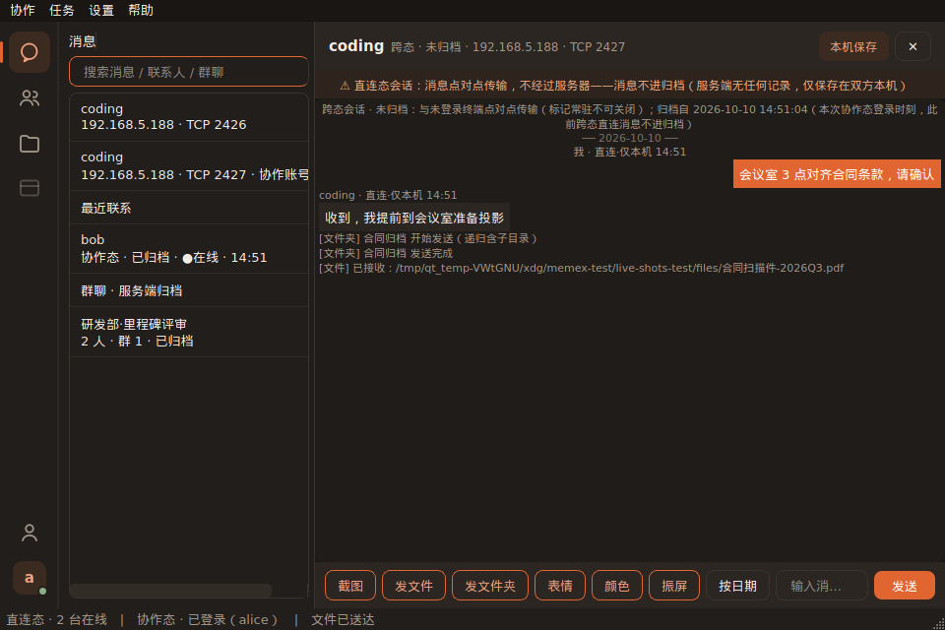Click the 截图 screenshot button

pyautogui.click(x=350, y=586)
